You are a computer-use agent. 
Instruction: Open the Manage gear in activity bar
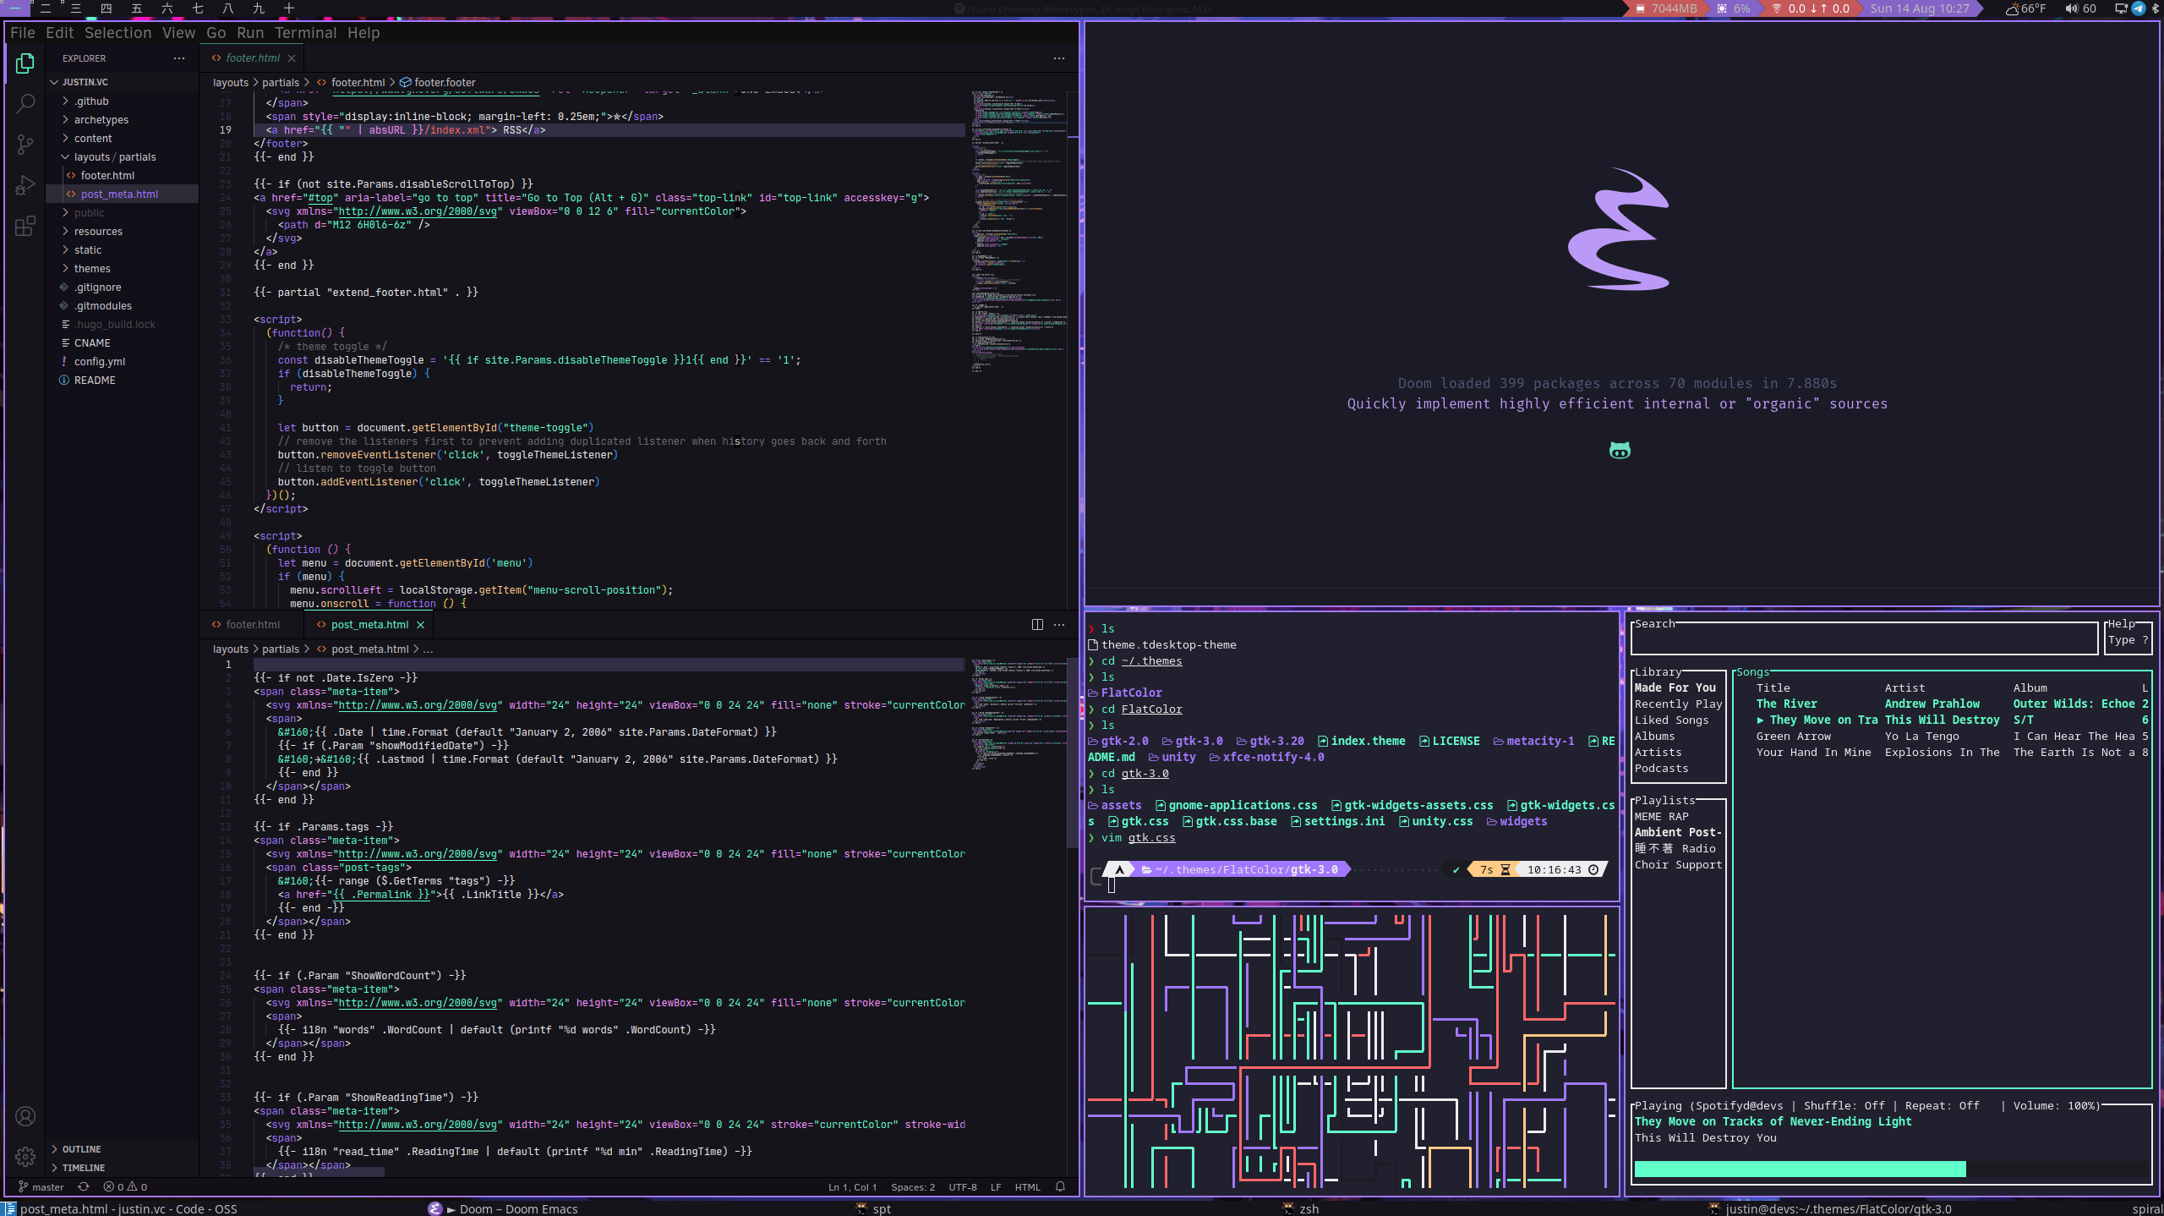tap(25, 1156)
